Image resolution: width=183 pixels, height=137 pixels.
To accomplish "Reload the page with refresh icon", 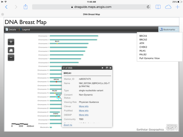I will pyautogui.click(x=148, y=7).
